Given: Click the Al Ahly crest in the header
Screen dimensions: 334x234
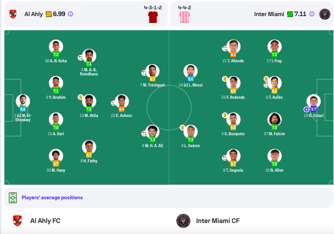Looking at the screenshot, I should [x=13, y=14].
